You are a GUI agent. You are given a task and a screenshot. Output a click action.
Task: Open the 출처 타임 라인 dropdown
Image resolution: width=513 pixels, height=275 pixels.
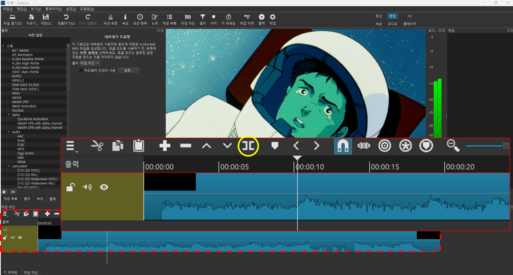[x=90, y=63]
